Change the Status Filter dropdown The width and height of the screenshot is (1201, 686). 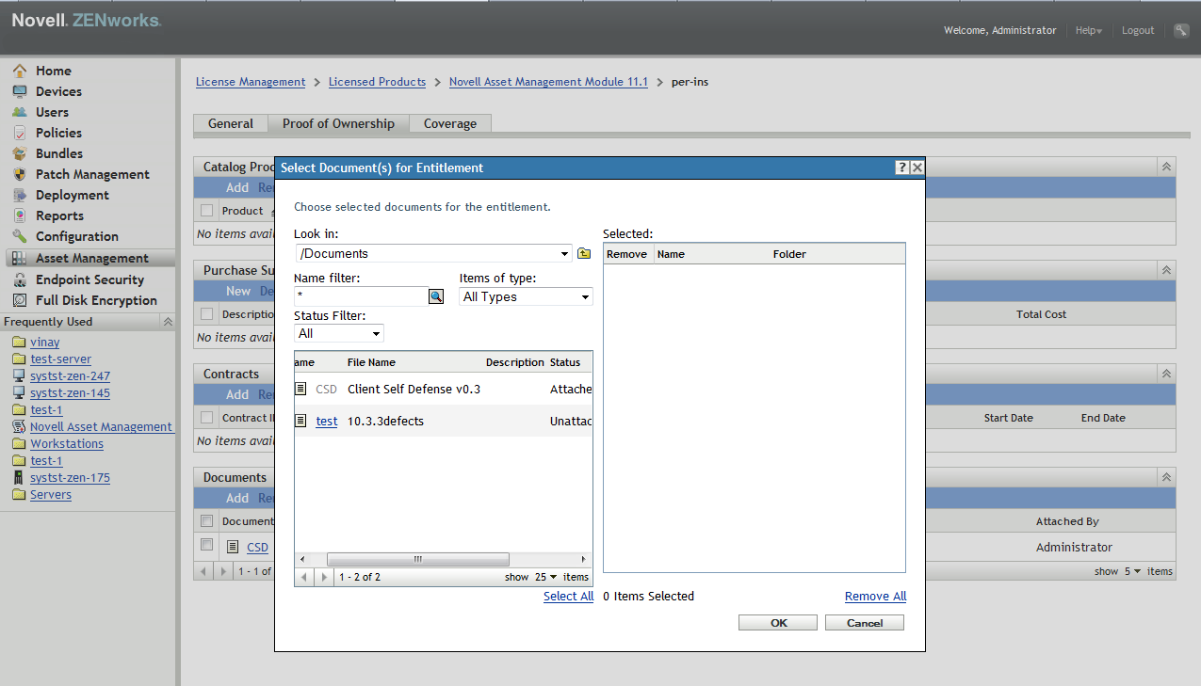coord(338,332)
